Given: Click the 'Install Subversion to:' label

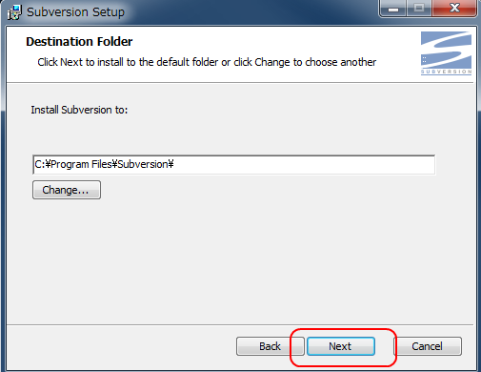Looking at the screenshot, I should (x=79, y=110).
